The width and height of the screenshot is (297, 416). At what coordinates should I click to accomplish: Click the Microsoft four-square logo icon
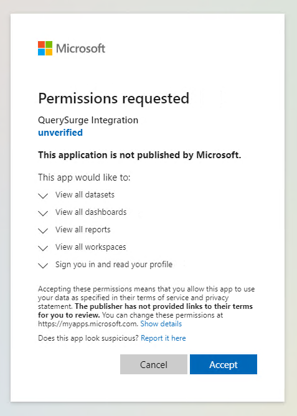tap(45, 49)
